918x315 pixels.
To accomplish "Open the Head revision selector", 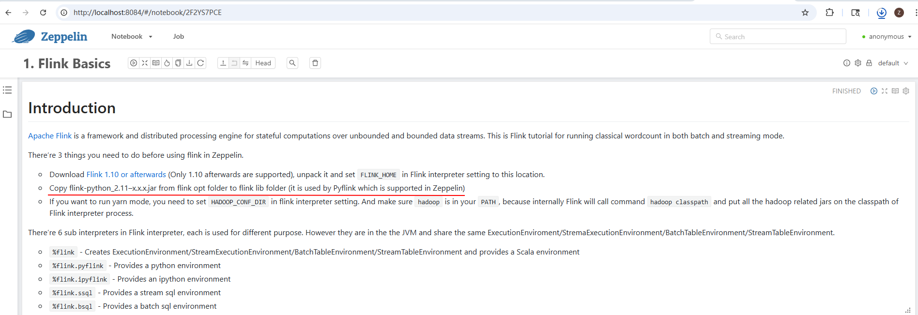I will coord(263,63).
